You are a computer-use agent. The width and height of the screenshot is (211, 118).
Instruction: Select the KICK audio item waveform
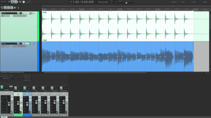pos(118,26)
